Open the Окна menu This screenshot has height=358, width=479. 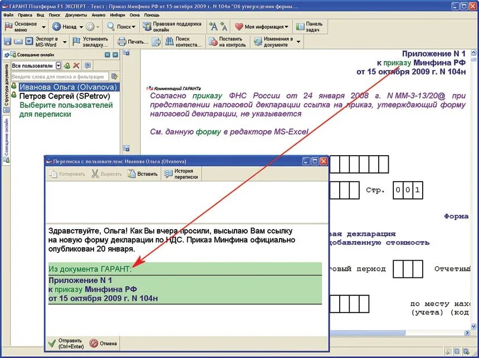tap(134, 15)
